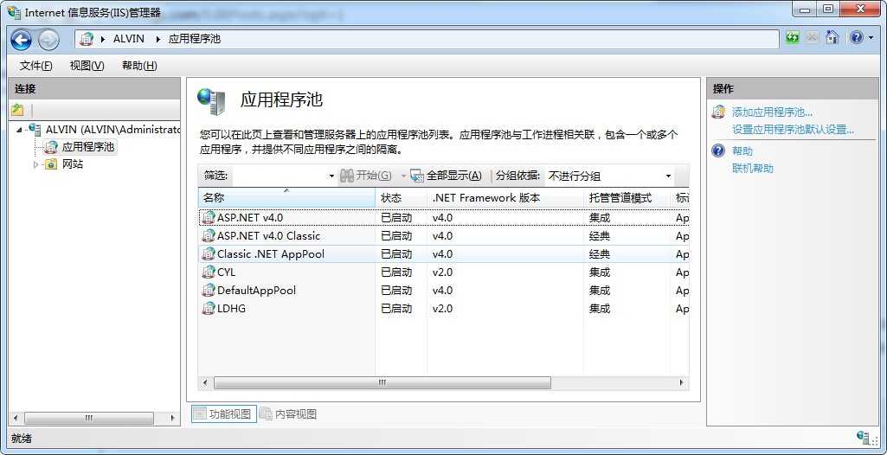Sort by .NET Framework 版本 column header
The image size is (887, 455).
(505, 198)
